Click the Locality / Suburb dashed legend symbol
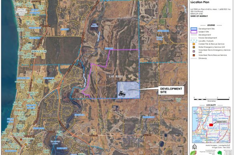The image size is (234, 155). point(194,41)
